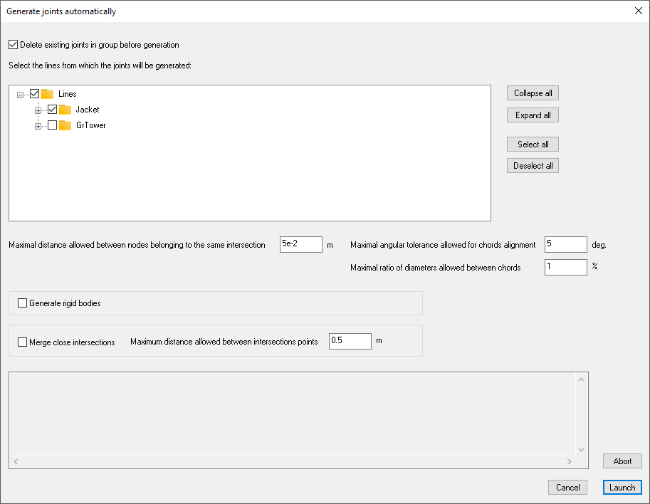
Task: Enable Merge close intersections checkbox
Action: pos(22,342)
